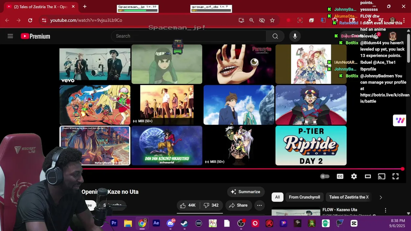Open the frog icon app on taskbar
The width and height of the screenshot is (411, 231).
(311, 223)
